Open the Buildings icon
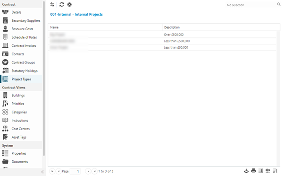 (5, 95)
